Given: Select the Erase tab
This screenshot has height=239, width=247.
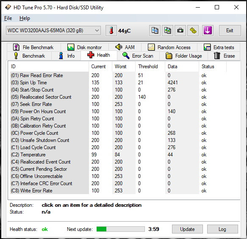Looking at the screenshot, I should (224, 56).
